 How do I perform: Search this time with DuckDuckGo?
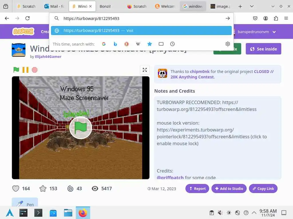pyautogui.click(x=127, y=44)
